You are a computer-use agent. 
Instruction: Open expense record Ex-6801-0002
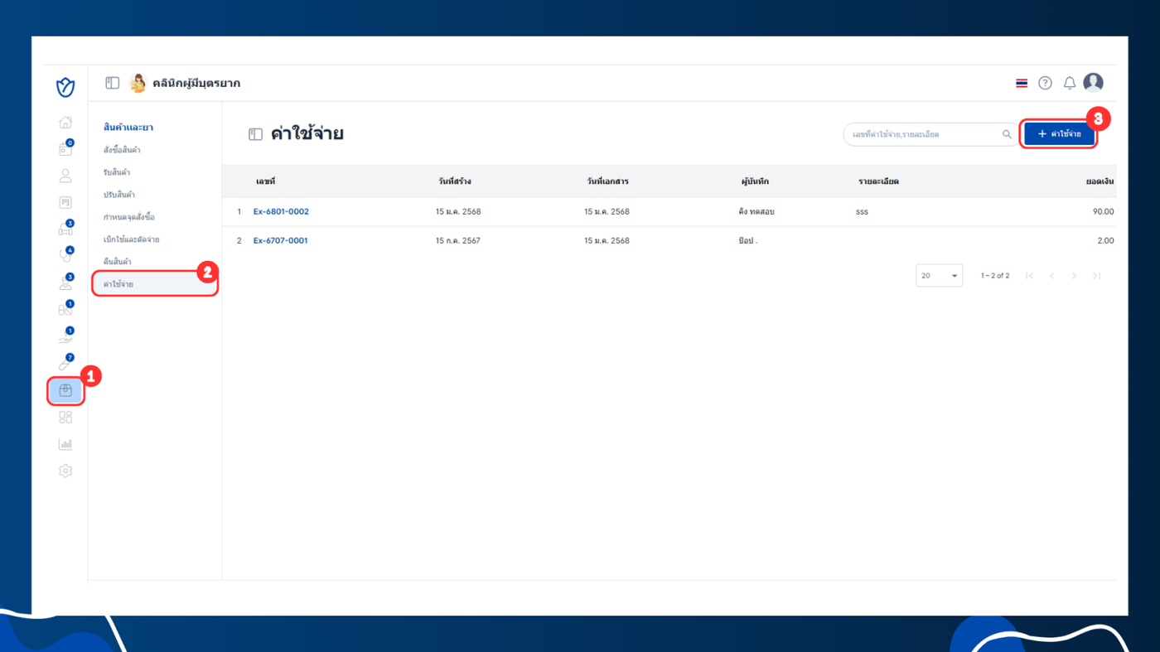click(x=281, y=212)
